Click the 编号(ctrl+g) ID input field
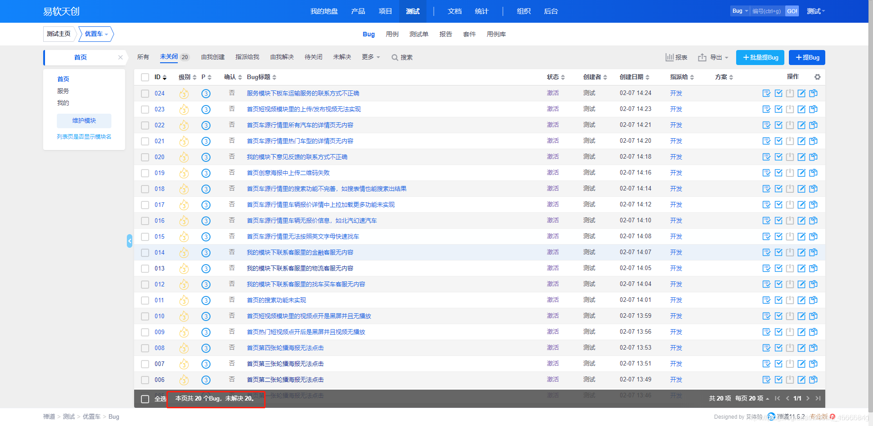 (x=768, y=11)
